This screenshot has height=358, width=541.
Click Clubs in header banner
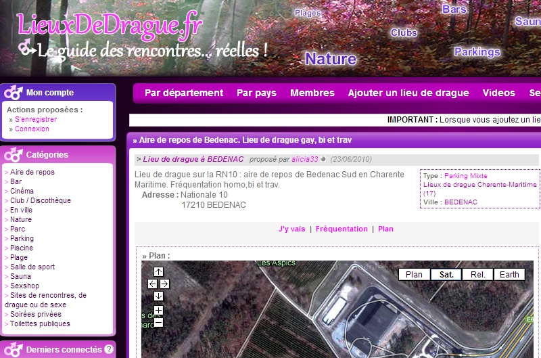[404, 32]
